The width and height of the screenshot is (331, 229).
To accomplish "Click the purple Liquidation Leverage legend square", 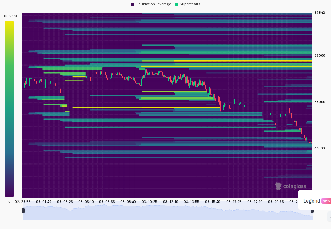I will click(132, 4).
